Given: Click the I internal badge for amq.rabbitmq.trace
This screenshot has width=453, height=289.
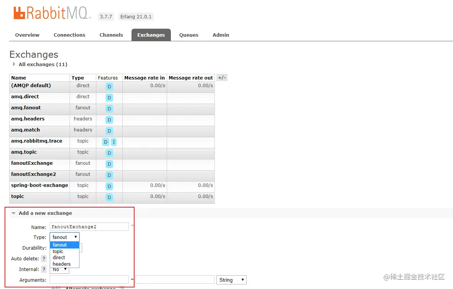Looking at the screenshot, I should pyautogui.click(x=114, y=142).
